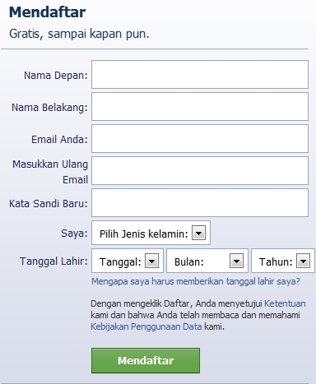This screenshot has height=384, width=316.
Task: Click the arrow icon beside Tanggal
Action: (151, 261)
